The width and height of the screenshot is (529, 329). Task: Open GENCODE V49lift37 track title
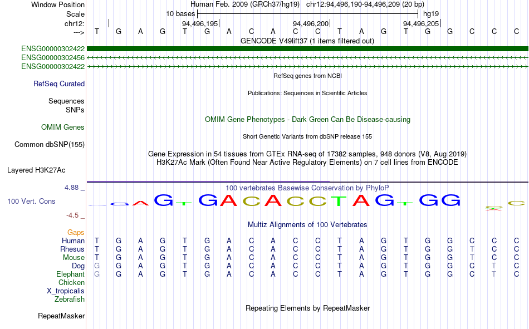click(307, 41)
